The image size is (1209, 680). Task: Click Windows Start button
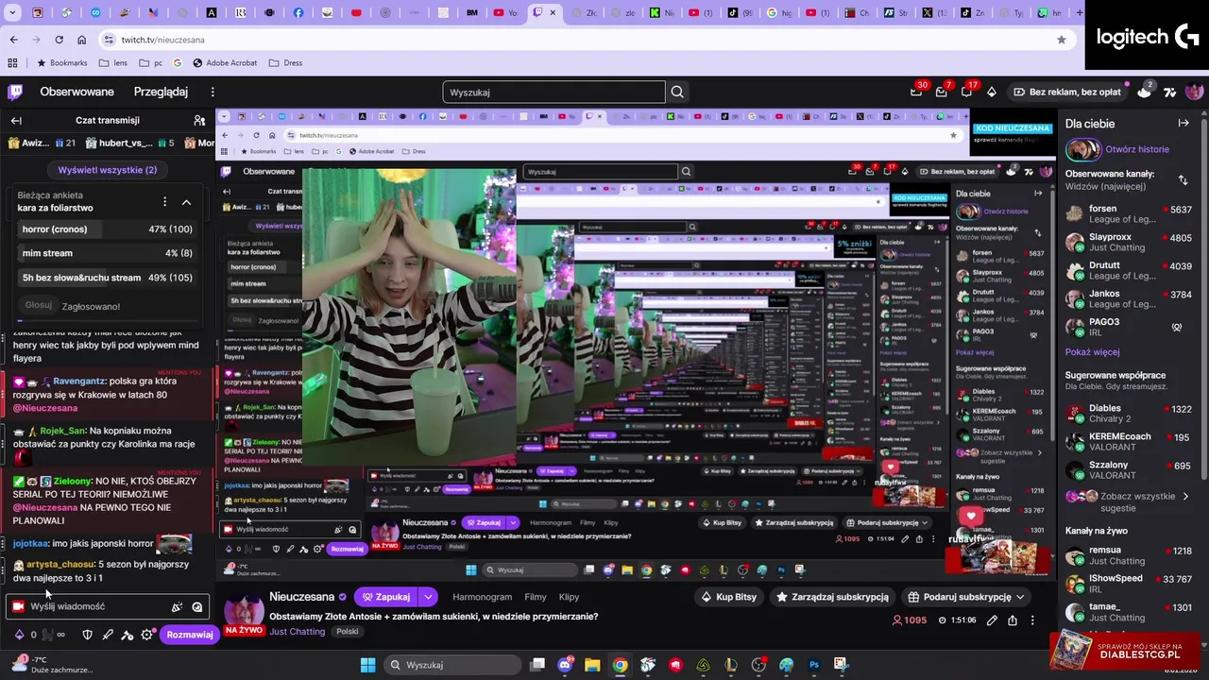[x=367, y=665]
